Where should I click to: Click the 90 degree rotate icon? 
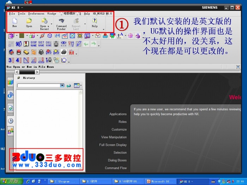pos(18,44)
